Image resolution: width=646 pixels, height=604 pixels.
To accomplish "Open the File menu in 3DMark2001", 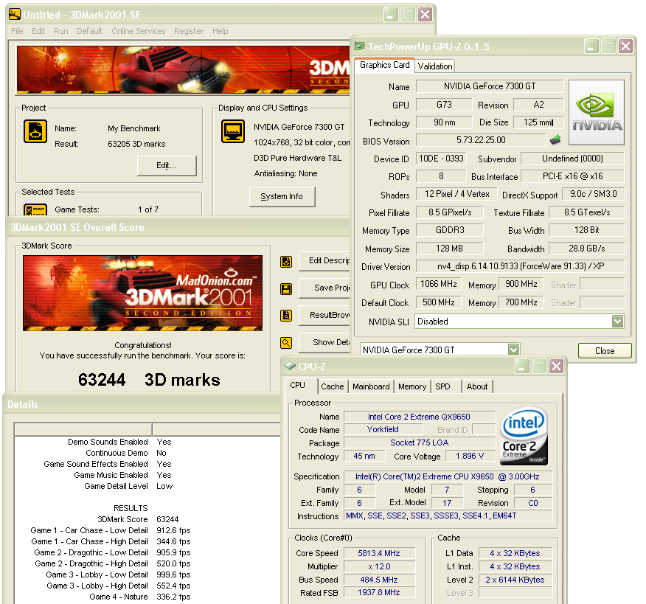I will coord(17,31).
